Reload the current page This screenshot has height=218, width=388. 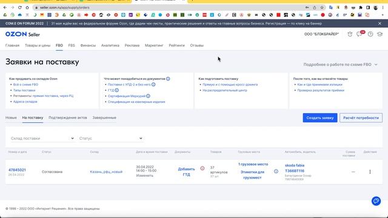pos(20,8)
